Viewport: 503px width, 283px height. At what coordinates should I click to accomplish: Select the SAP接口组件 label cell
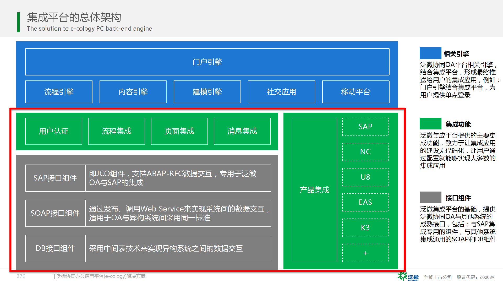[x=55, y=178]
